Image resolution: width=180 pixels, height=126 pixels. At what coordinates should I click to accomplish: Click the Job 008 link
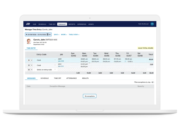point(61,61)
